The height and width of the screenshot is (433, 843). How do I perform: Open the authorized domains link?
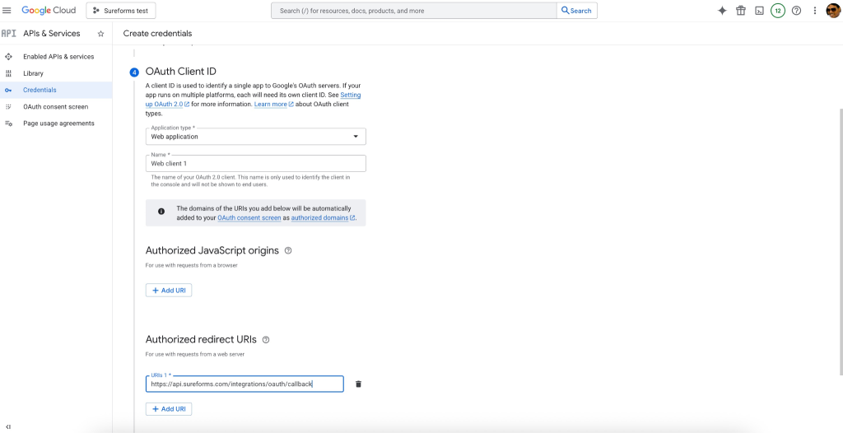pyautogui.click(x=323, y=218)
